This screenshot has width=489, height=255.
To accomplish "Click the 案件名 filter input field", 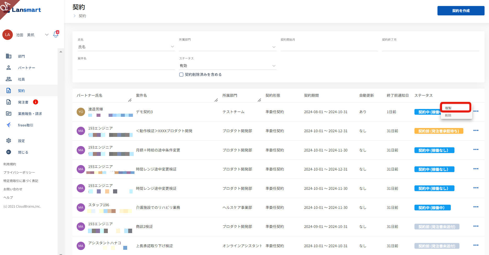I will click(126, 66).
